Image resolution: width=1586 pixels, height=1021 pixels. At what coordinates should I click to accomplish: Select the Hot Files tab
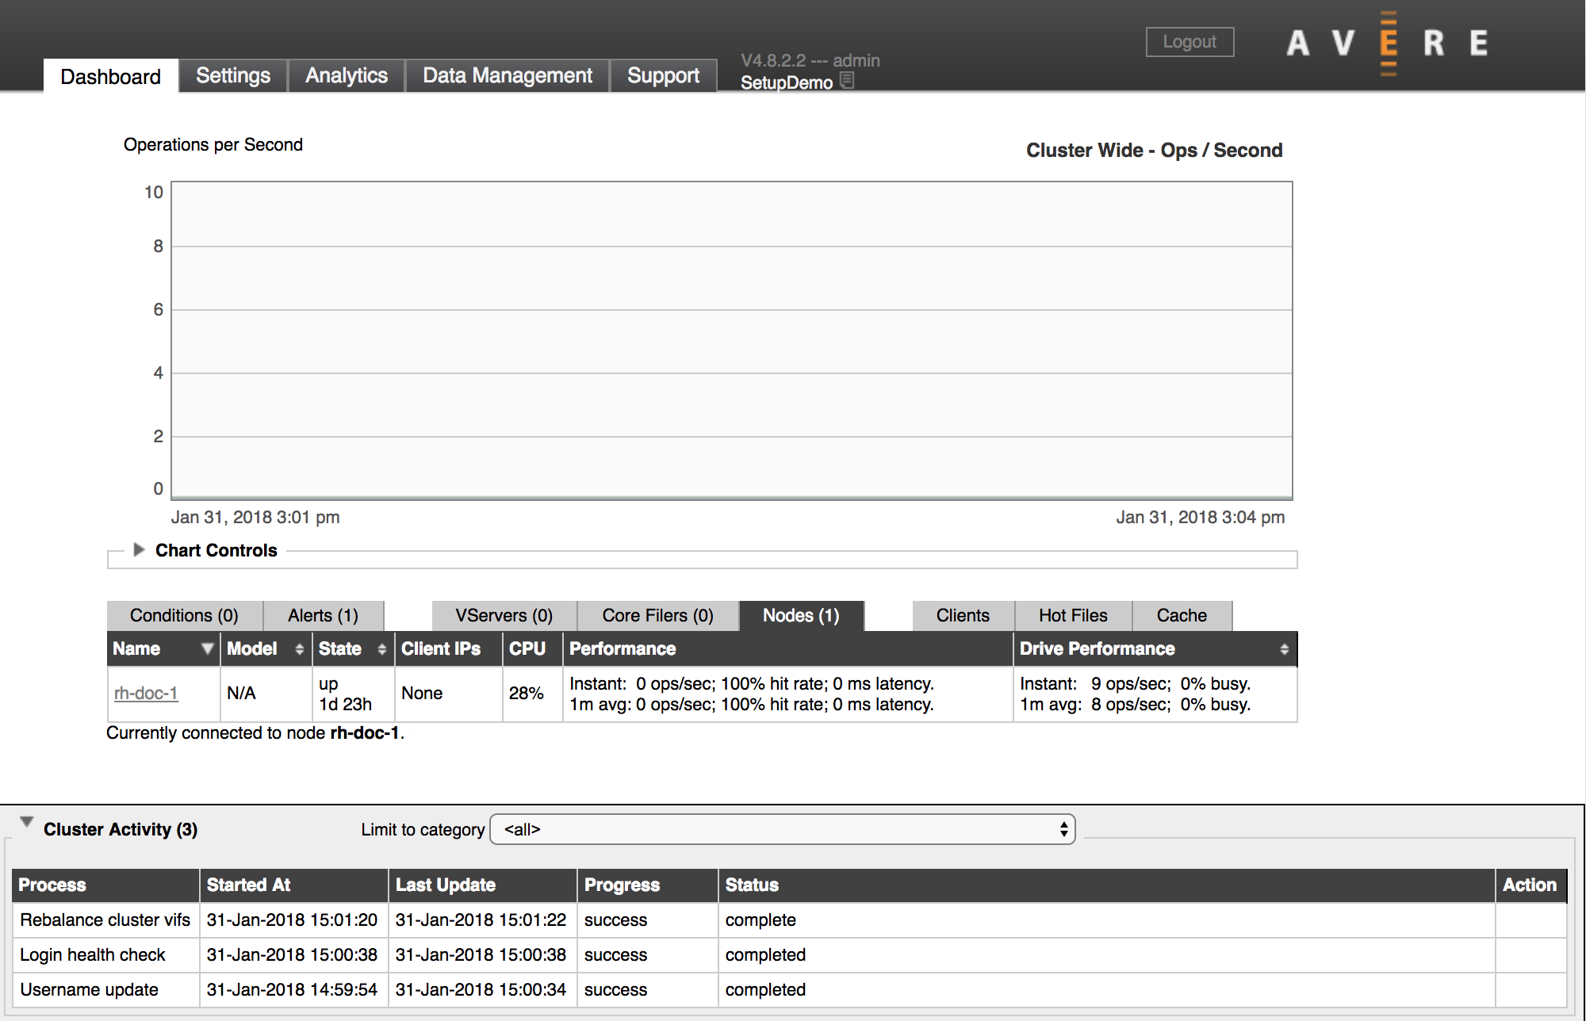(x=1074, y=616)
